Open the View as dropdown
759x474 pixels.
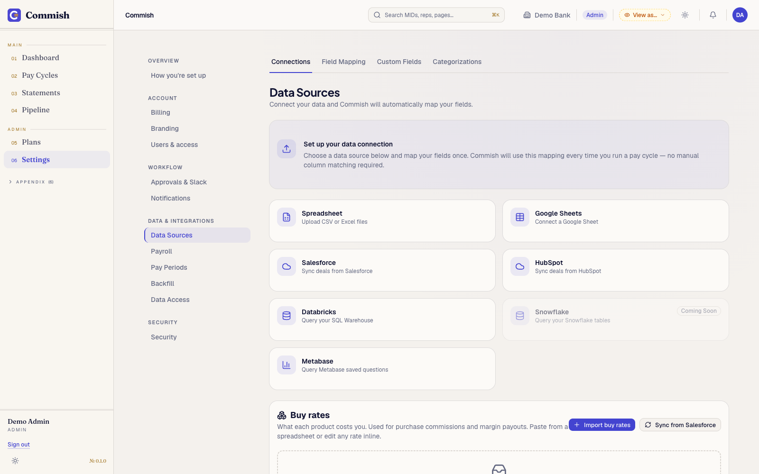pos(645,15)
